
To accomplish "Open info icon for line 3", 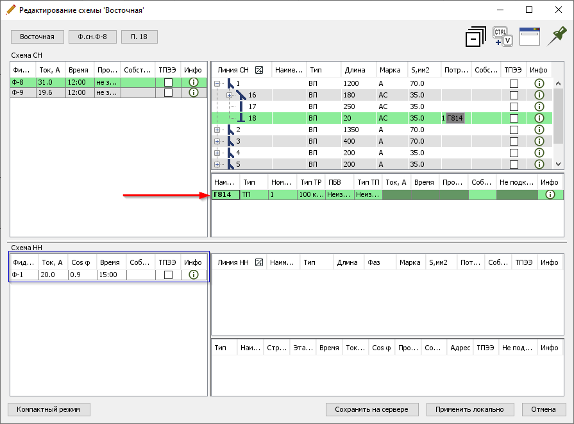I will [539, 141].
